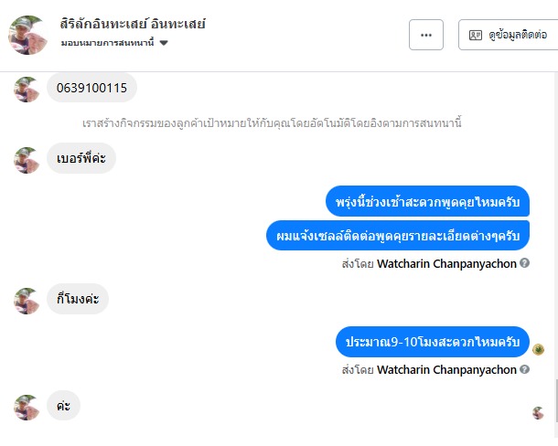This screenshot has height=446, width=558.
Task: Click help icon after first Watcharin Chanpanyachon
Action: (x=524, y=263)
